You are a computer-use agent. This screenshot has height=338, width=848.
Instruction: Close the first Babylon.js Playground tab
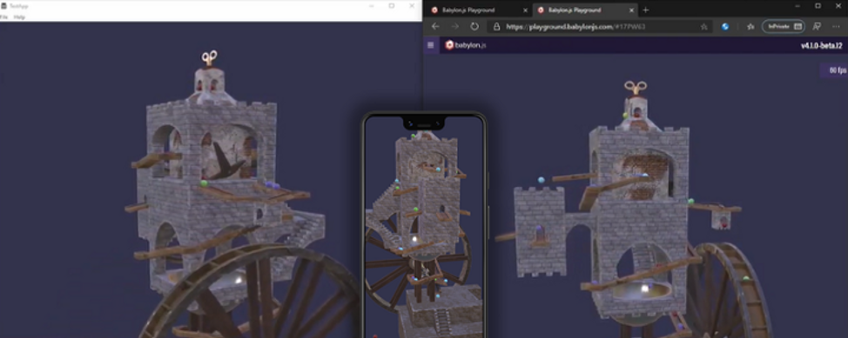pos(525,10)
